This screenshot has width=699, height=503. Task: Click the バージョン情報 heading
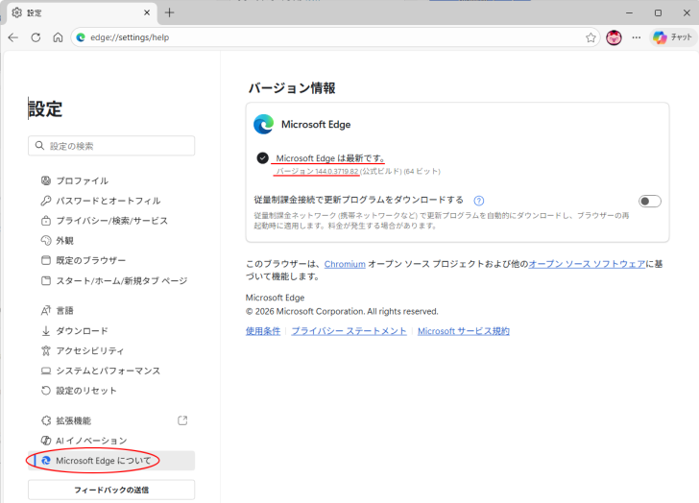[x=292, y=87]
